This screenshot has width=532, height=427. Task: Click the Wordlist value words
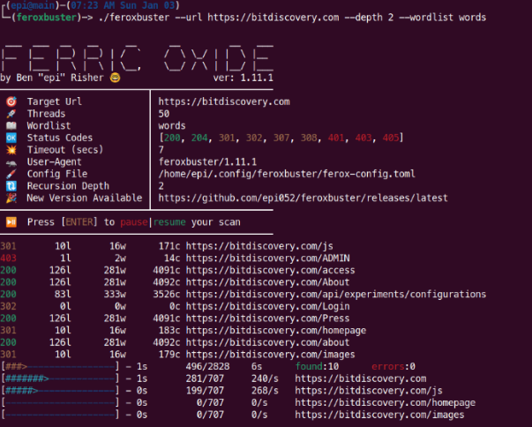tap(172, 126)
